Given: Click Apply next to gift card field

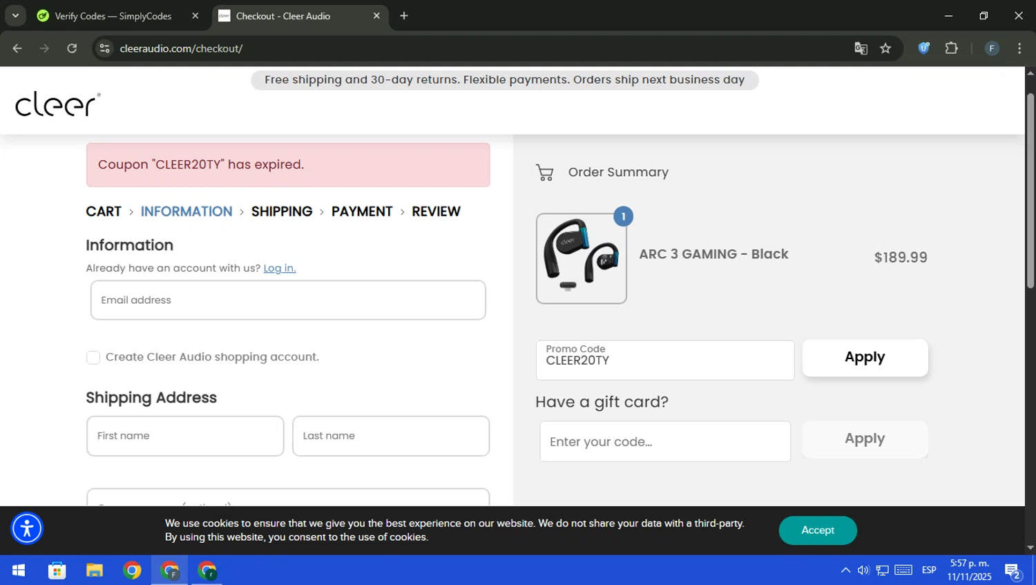Looking at the screenshot, I should (865, 439).
